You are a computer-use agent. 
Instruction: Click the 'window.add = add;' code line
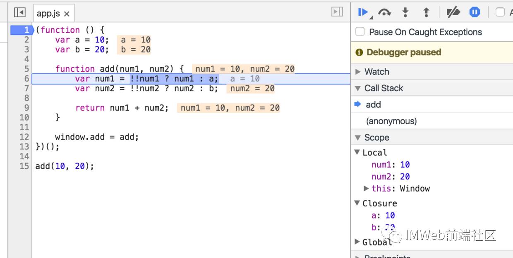coord(97,137)
